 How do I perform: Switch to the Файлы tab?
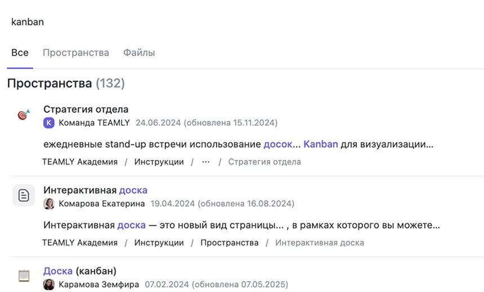pyautogui.click(x=139, y=53)
